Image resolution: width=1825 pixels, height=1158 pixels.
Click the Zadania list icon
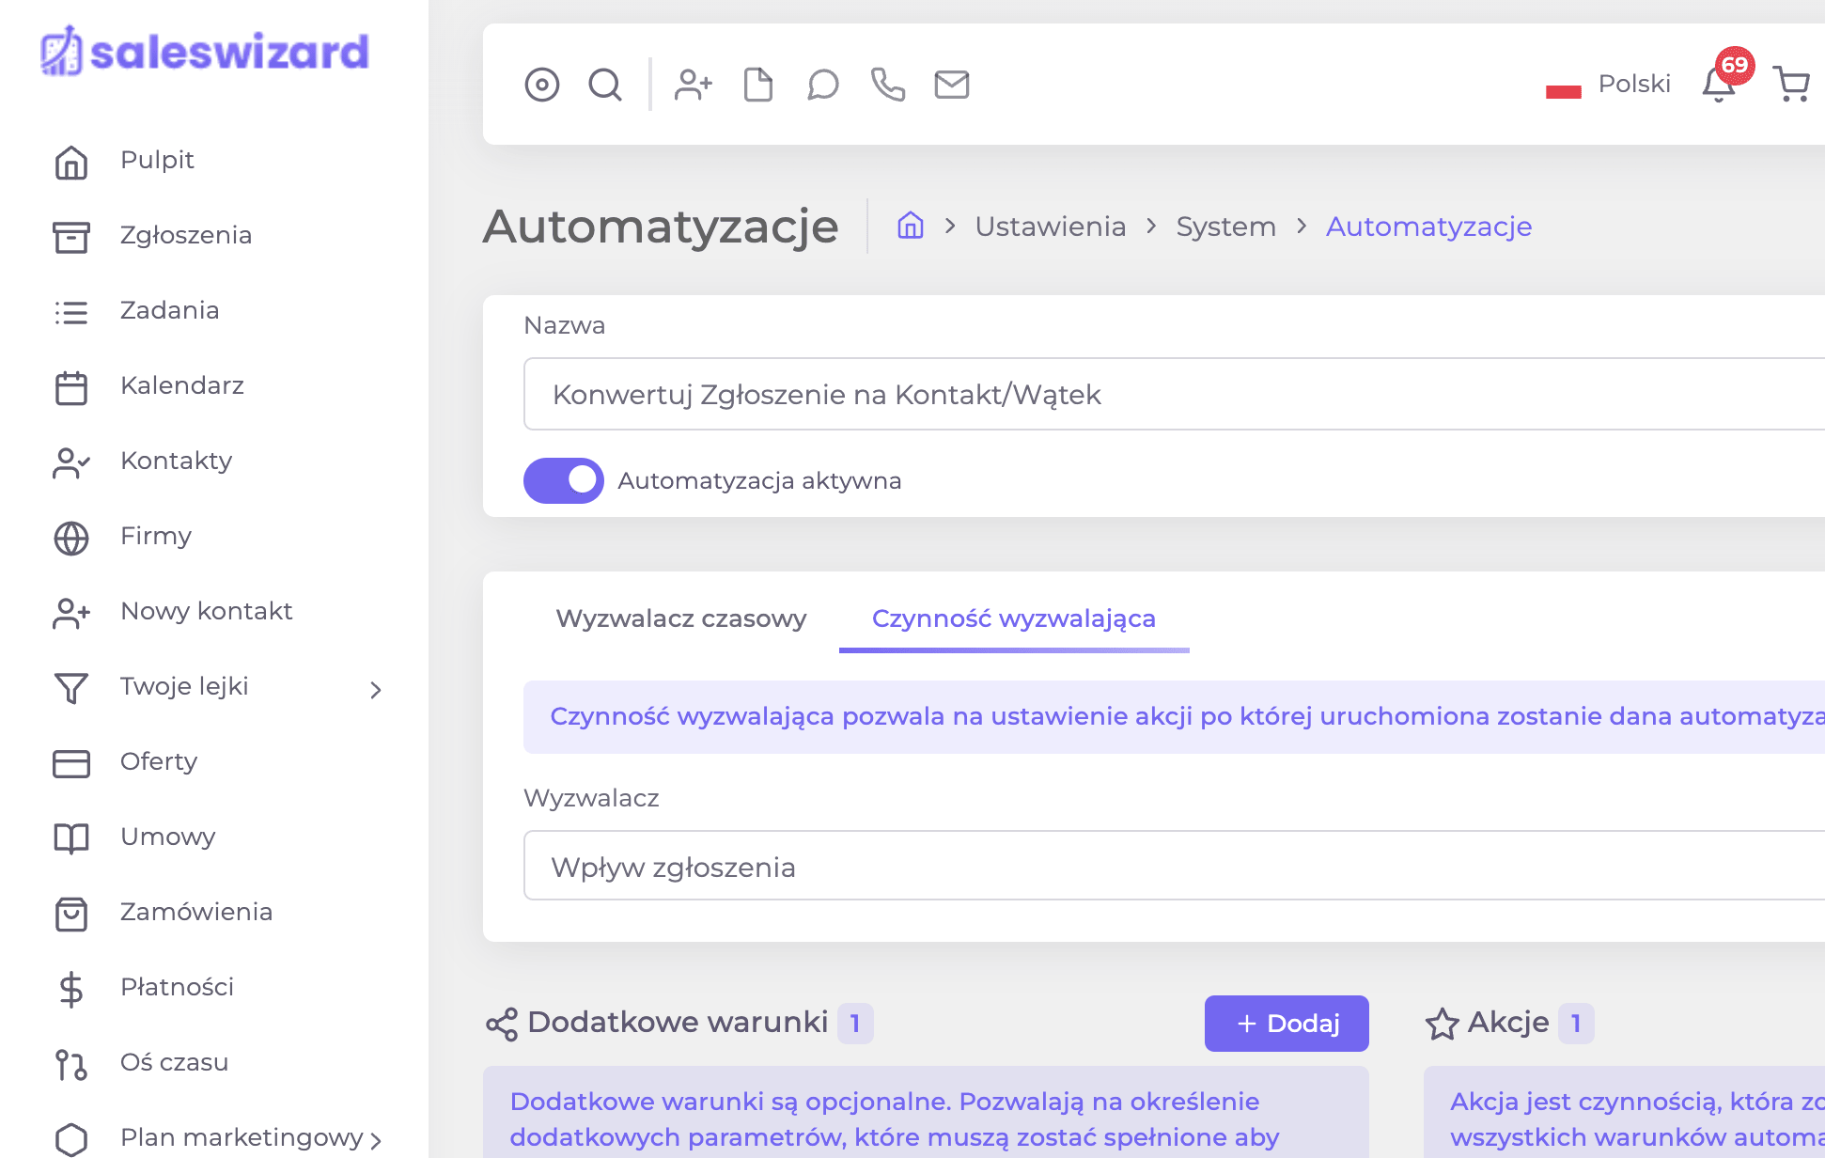71,312
